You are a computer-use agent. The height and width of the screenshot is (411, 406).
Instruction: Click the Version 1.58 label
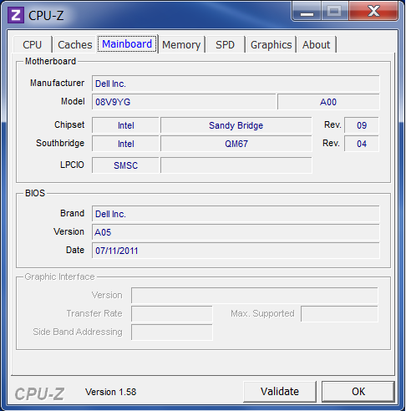pyautogui.click(x=110, y=392)
